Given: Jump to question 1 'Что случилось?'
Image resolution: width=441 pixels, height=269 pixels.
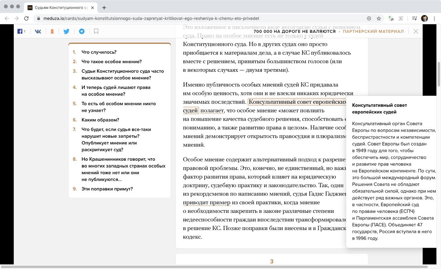Looking at the screenshot, I should [x=99, y=52].
